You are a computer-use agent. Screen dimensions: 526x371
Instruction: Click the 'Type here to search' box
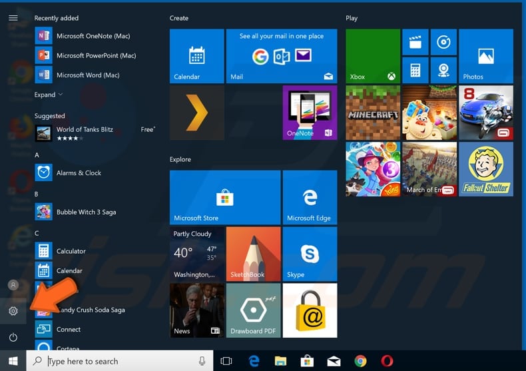[x=120, y=361]
